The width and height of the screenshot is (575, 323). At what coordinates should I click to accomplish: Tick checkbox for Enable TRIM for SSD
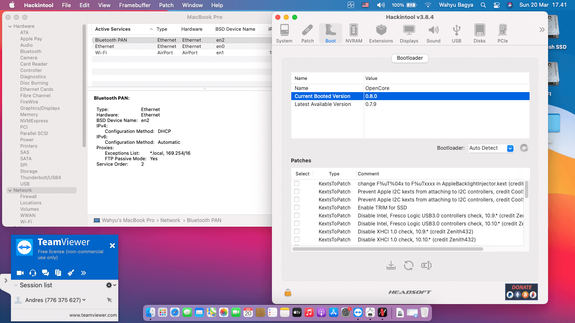[x=297, y=208]
